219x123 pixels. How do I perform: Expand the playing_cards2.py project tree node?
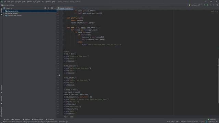(4, 11)
